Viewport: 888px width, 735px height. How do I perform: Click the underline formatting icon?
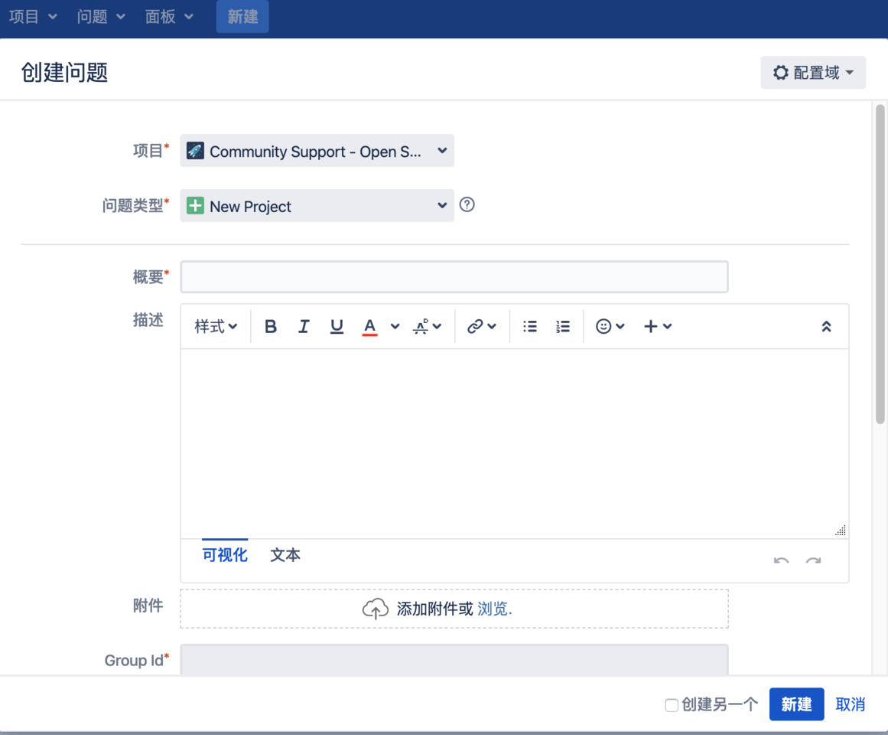coord(337,326)
